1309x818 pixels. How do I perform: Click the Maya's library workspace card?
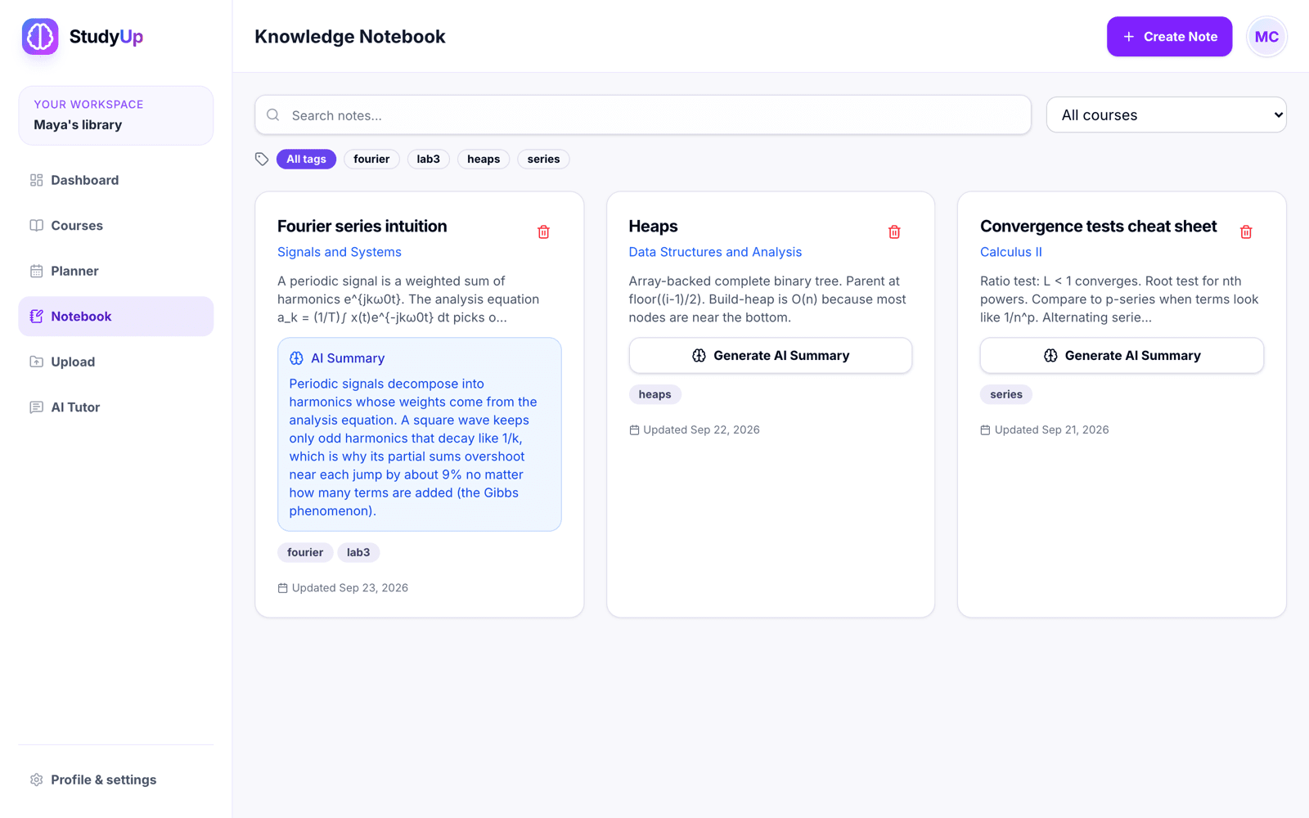pyautogui.click(x=116, y=115)
